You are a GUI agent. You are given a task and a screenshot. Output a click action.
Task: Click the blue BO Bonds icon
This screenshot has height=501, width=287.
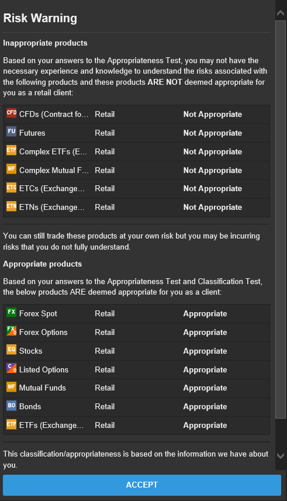pos(12,406)
